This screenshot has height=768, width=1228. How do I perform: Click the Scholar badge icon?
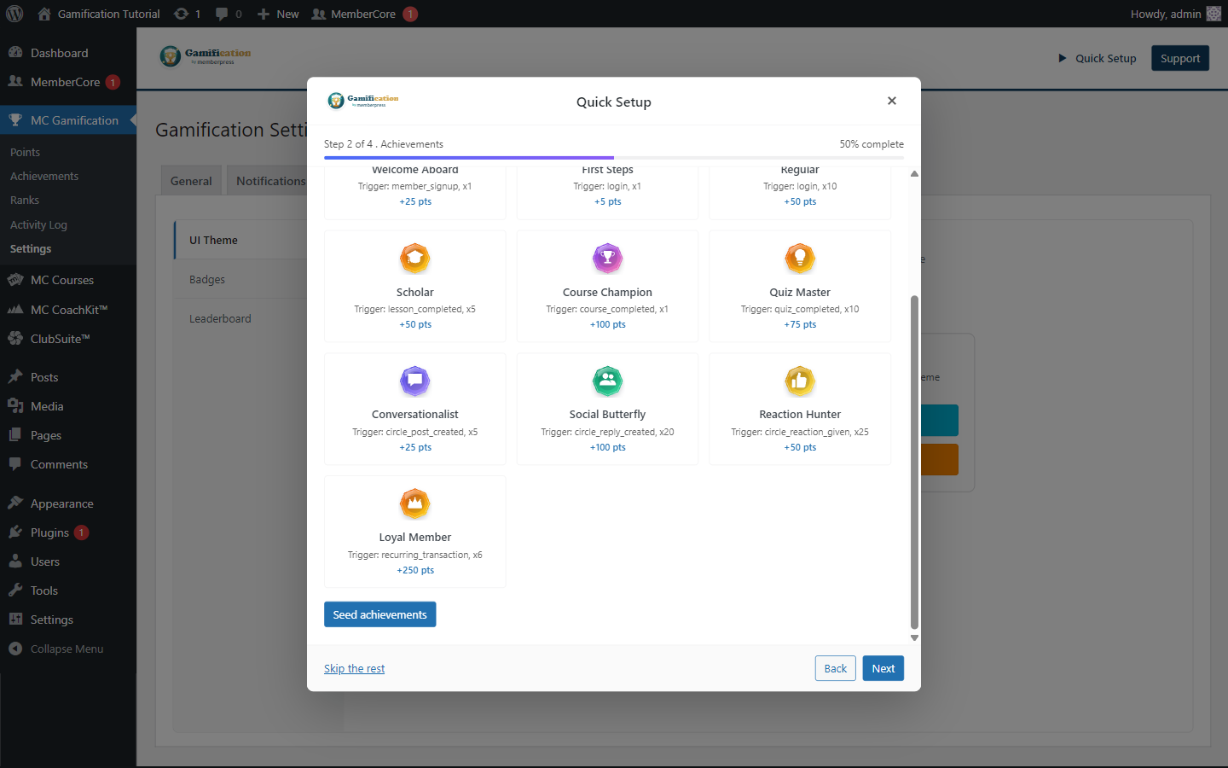coord(415,258)
